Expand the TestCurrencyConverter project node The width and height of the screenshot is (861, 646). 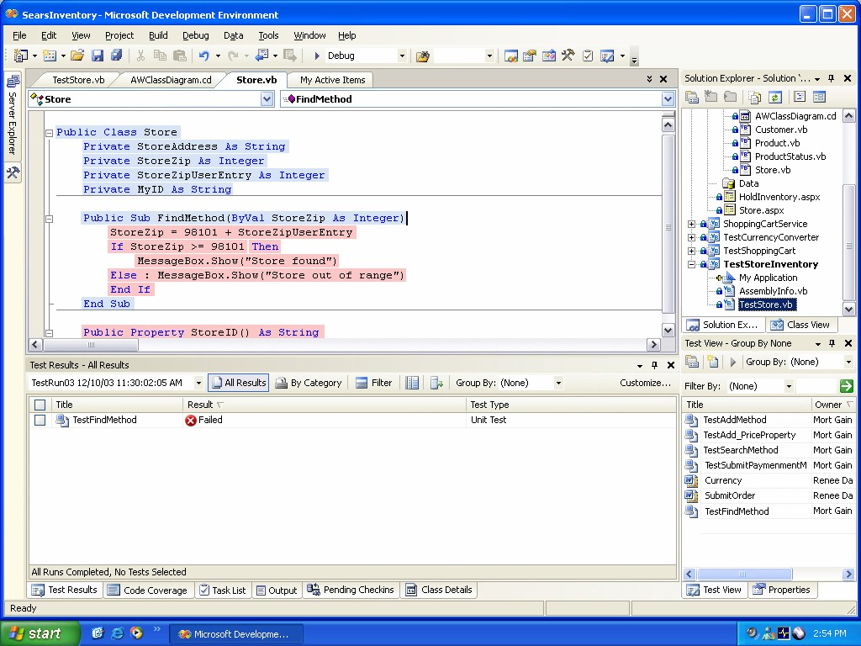(692, 237)
